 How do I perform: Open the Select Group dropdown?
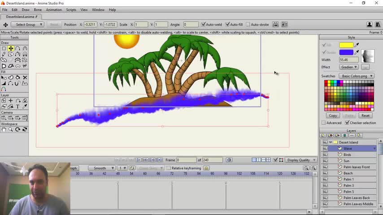[x=27, y=24]
